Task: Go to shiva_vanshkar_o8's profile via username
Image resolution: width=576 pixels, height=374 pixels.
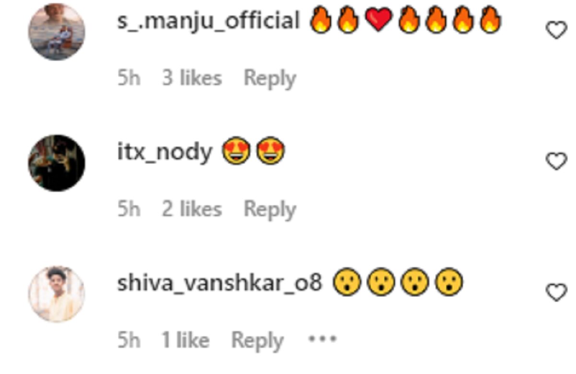Action: click(219, 284)
